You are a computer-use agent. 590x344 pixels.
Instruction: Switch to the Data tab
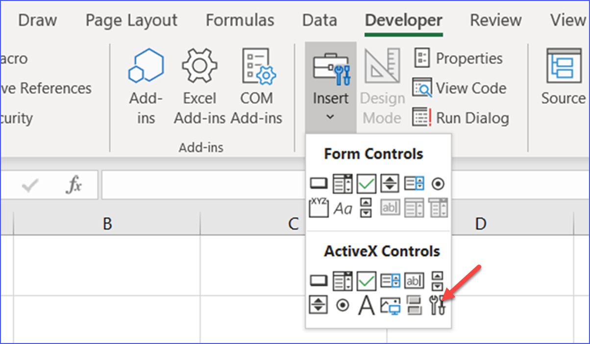[320, 20]
